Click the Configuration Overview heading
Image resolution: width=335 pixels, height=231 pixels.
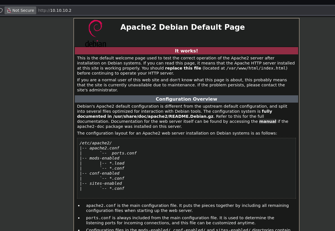pyautogui.click(x=186, y=99)
